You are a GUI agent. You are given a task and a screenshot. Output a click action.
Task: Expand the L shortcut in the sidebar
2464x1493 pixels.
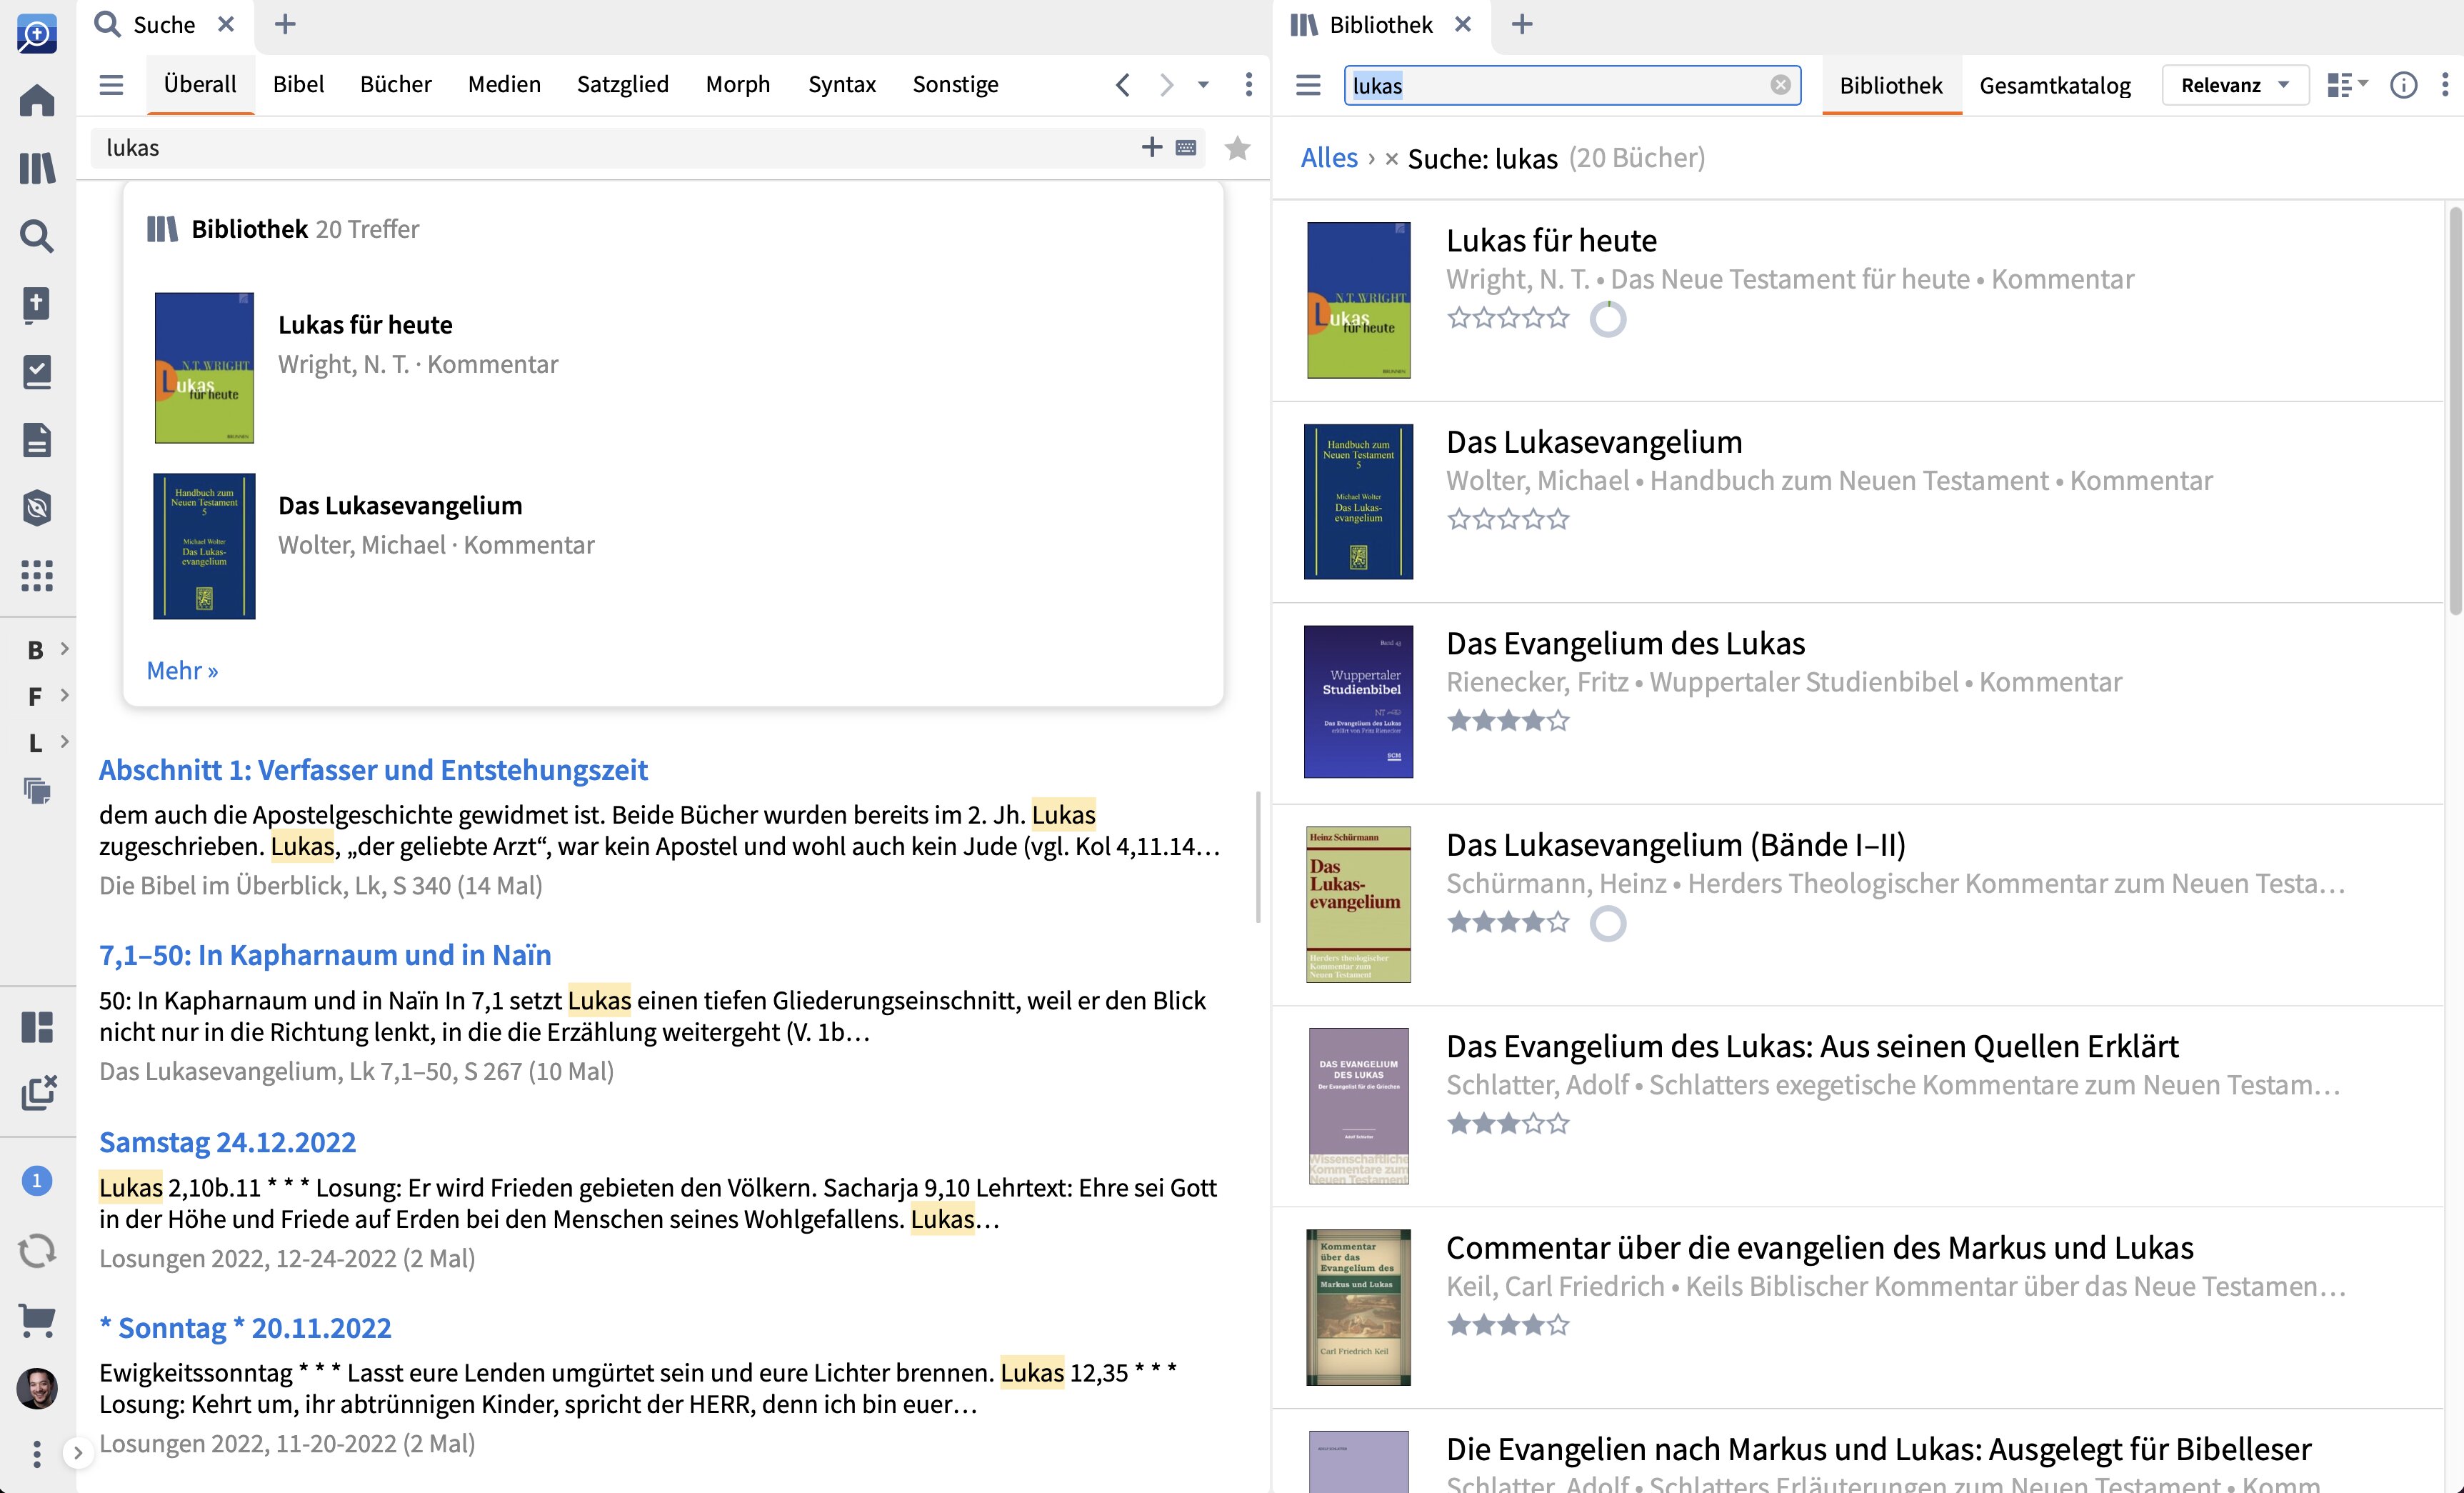click(x=64, y=741)
